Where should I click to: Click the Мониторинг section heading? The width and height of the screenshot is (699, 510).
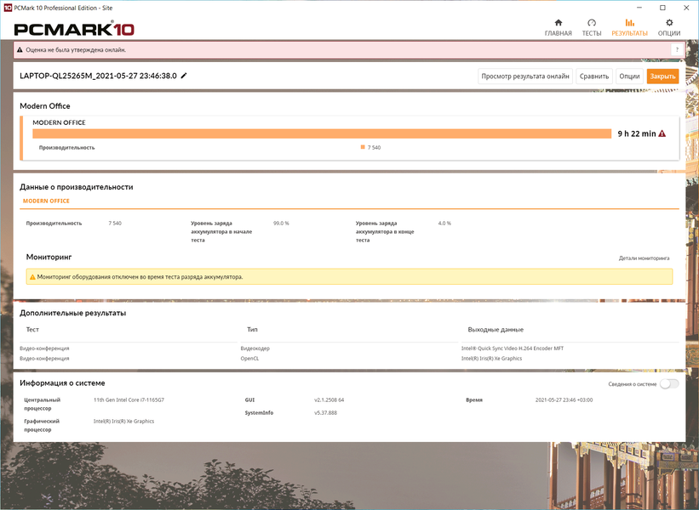pyautogui.click(x=49, y=257)
